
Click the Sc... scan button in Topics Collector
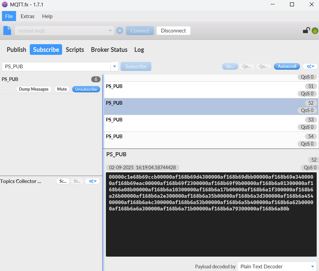(63, 181)
